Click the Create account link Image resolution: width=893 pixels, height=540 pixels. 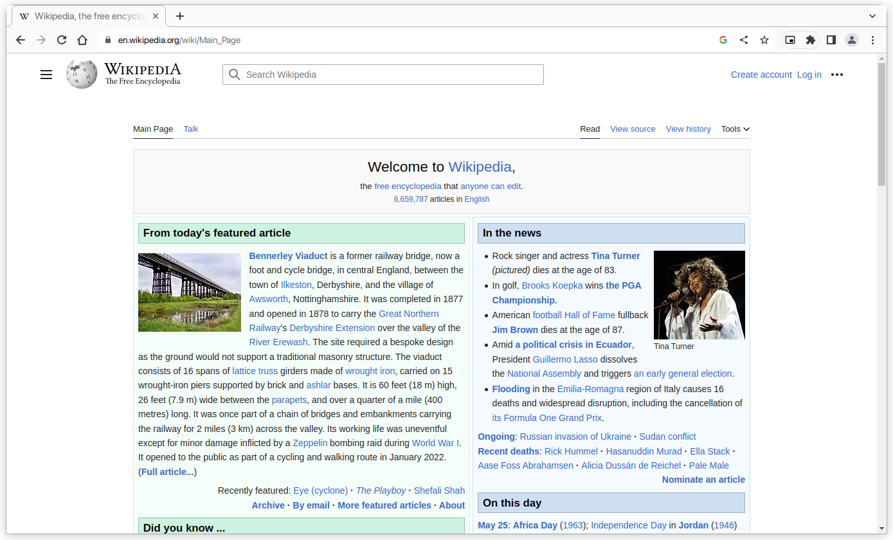(x=761, y=75)
